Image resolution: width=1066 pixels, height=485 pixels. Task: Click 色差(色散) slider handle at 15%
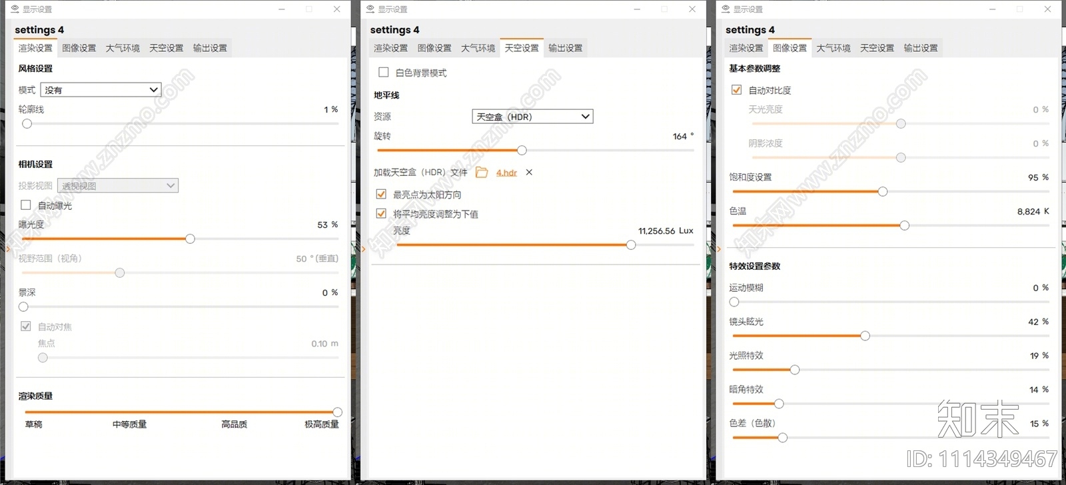click(x=783, y=438)
